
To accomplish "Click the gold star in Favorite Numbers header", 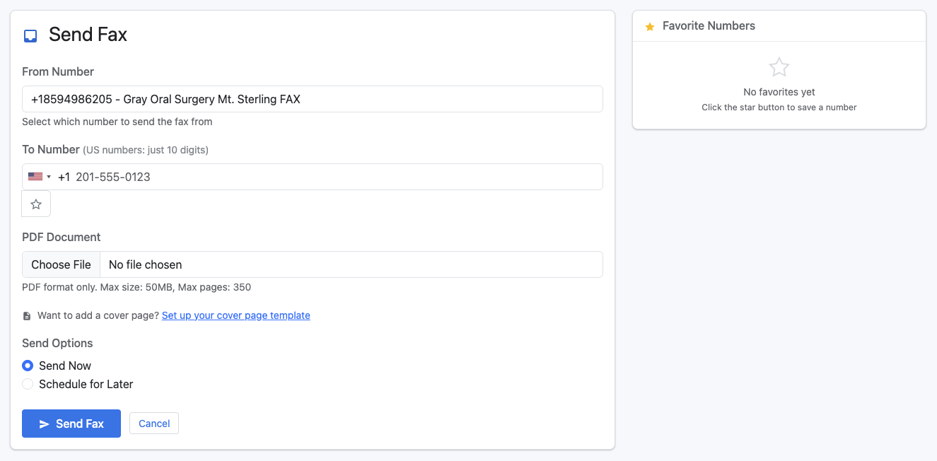I will (x=650, y=26).
